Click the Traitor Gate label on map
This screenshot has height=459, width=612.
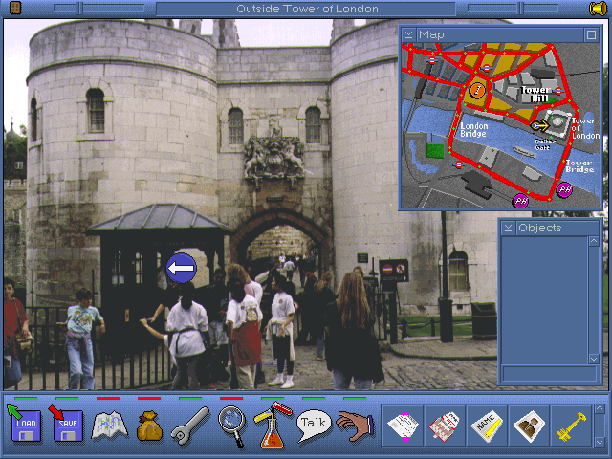[544, 144]
